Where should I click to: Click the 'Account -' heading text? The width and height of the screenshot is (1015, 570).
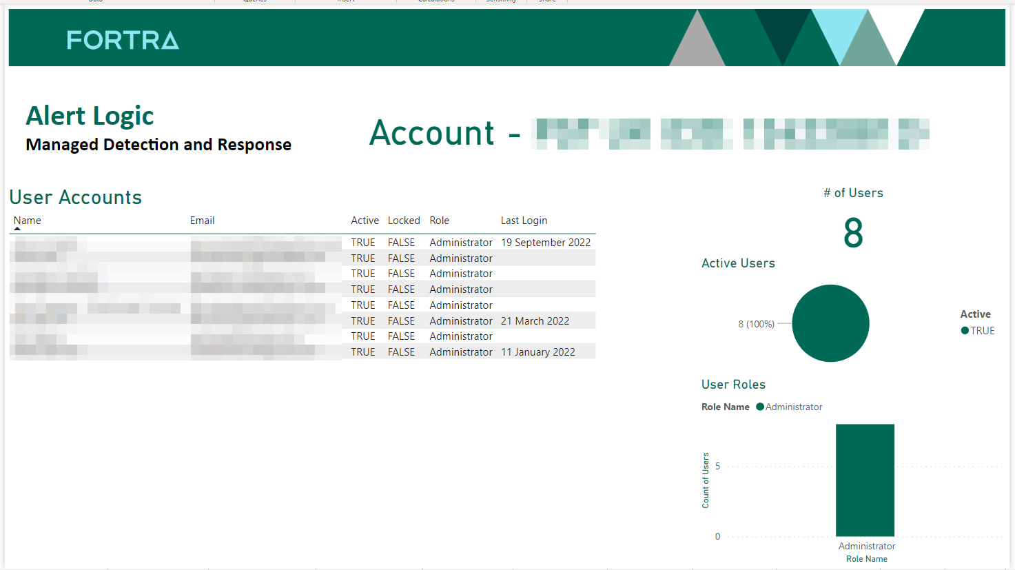coord(444,133)
